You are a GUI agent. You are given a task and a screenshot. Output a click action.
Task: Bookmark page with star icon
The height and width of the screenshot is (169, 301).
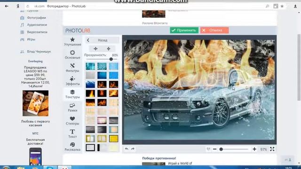(x=282, y=6)
